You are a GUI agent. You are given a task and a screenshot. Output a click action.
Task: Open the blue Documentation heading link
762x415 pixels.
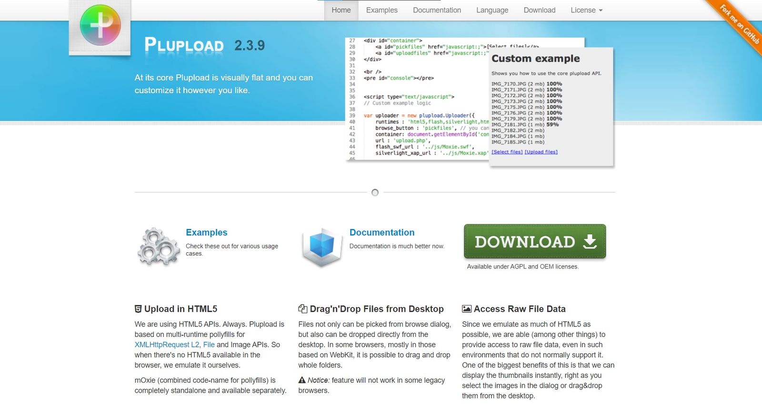pyautogui.click(x=382, y=232)
